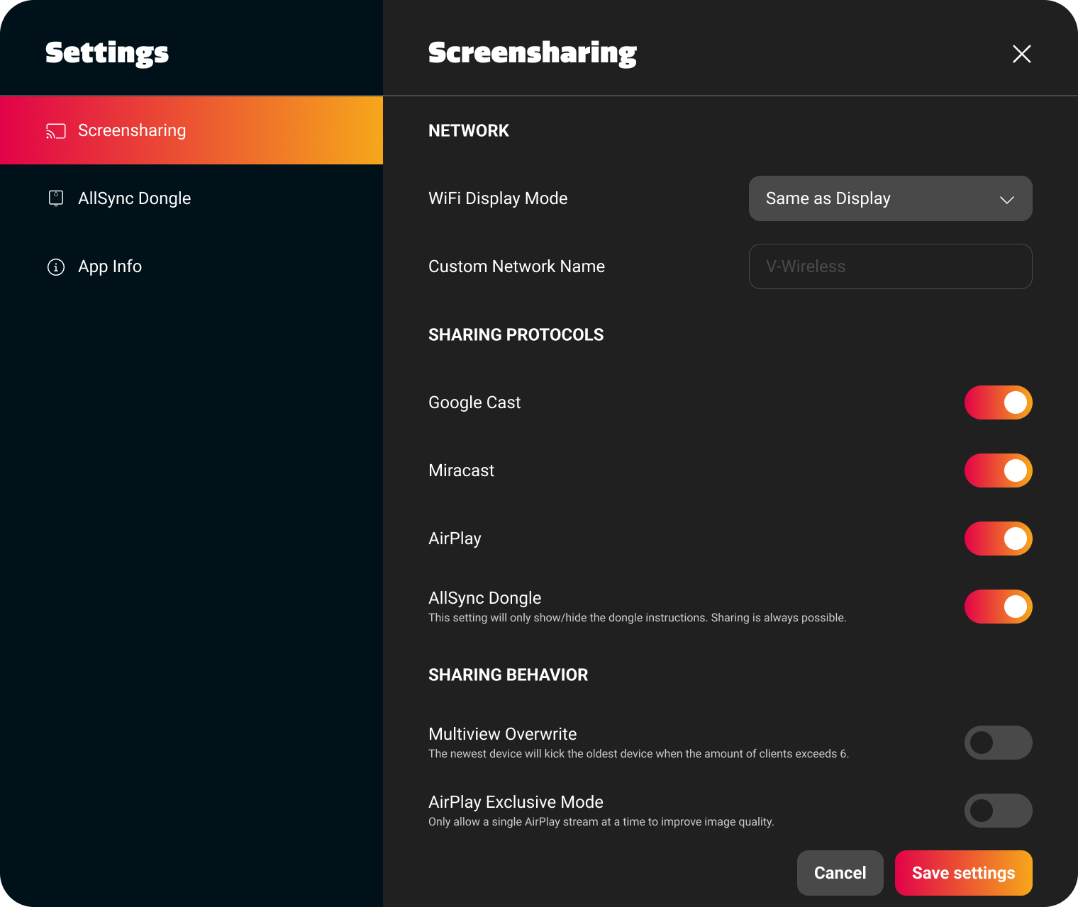Switch to the AllSync Dongle settings section
1078x907 pixels.
click(x=134, y=198)
